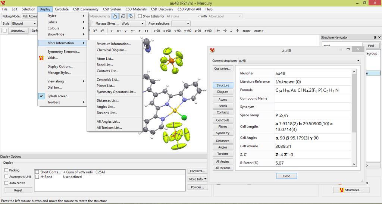382x204 pixels.
Task: Open the CSD-Materials menu
Action: [x=136, y=9]
